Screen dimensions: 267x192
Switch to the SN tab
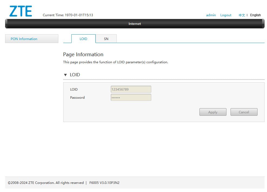[106, 39]
